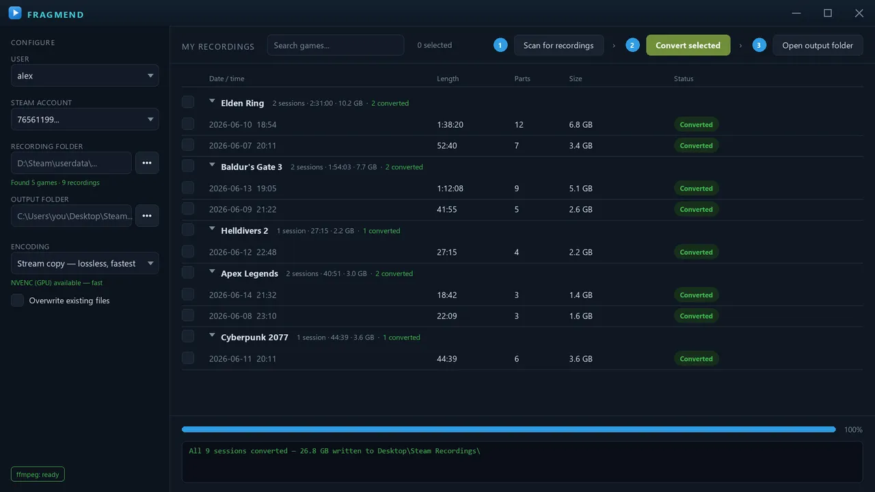Focus the Search games field

(x=335, y=45)
